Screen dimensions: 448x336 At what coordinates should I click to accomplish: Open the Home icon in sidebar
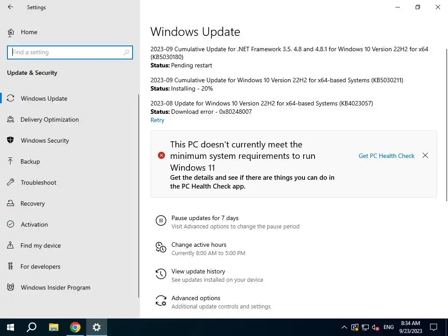pos(10,32)
